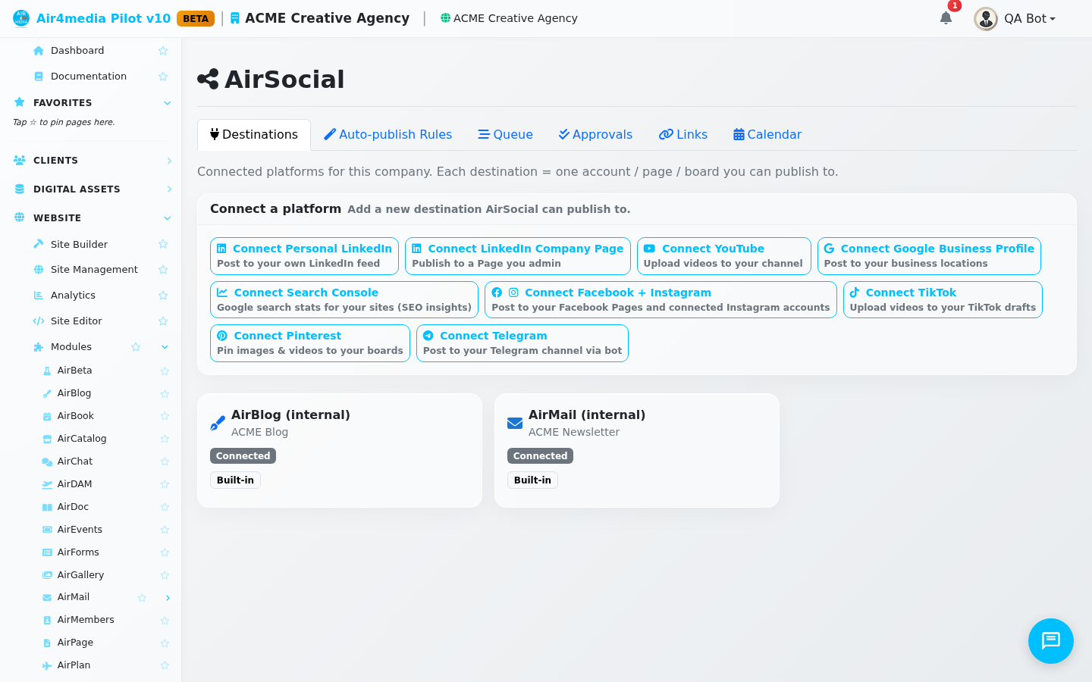Pin Modules with its star

click(x=136, y=347)
